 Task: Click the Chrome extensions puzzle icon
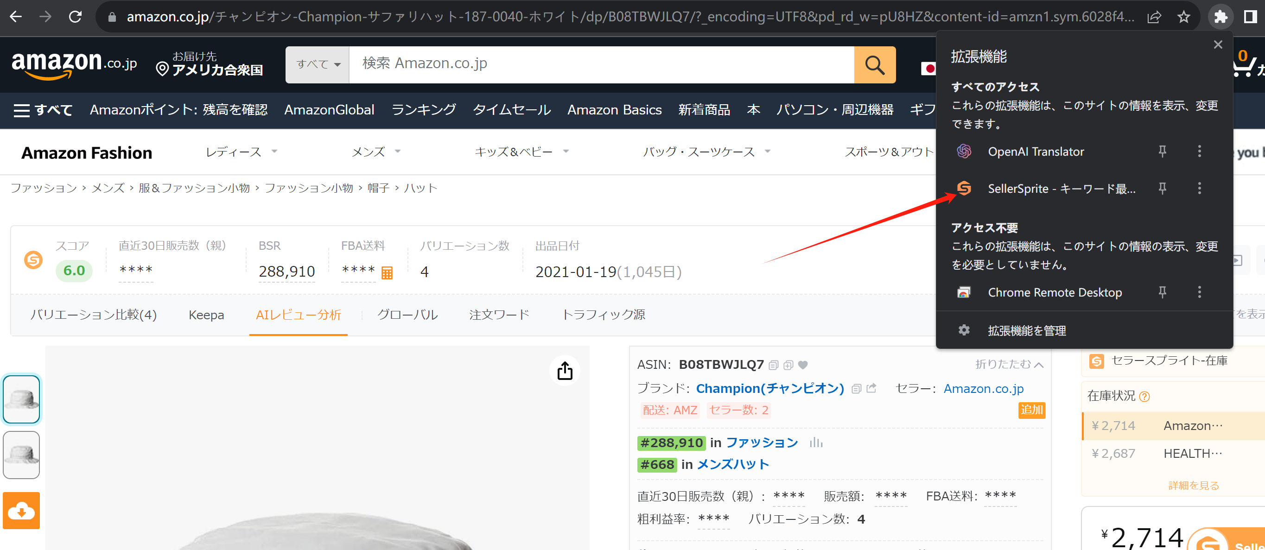pos(1221,17)
